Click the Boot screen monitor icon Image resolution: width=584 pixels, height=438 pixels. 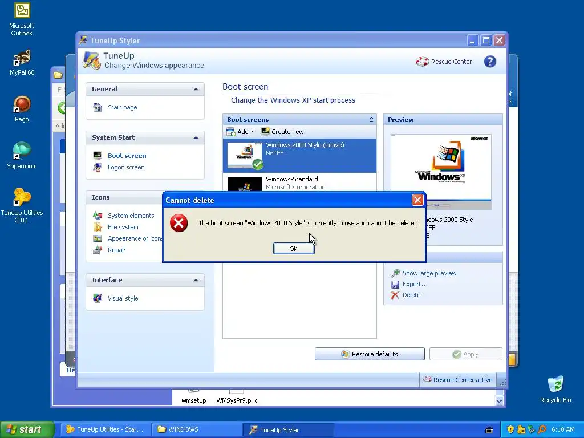tap(98, 155)
